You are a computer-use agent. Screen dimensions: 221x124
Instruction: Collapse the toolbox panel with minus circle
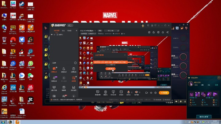coord(76,63)
